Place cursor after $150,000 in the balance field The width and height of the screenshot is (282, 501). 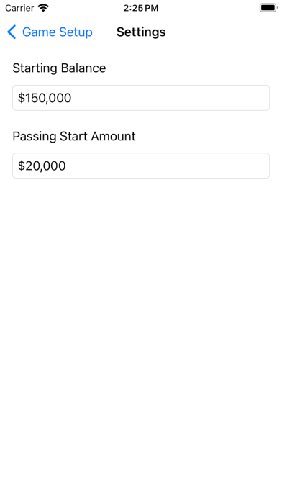72,98
